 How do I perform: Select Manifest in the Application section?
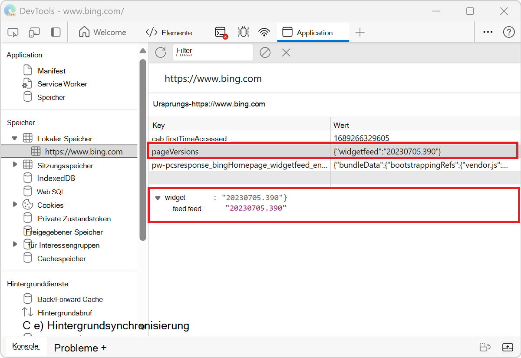point(51,71)
